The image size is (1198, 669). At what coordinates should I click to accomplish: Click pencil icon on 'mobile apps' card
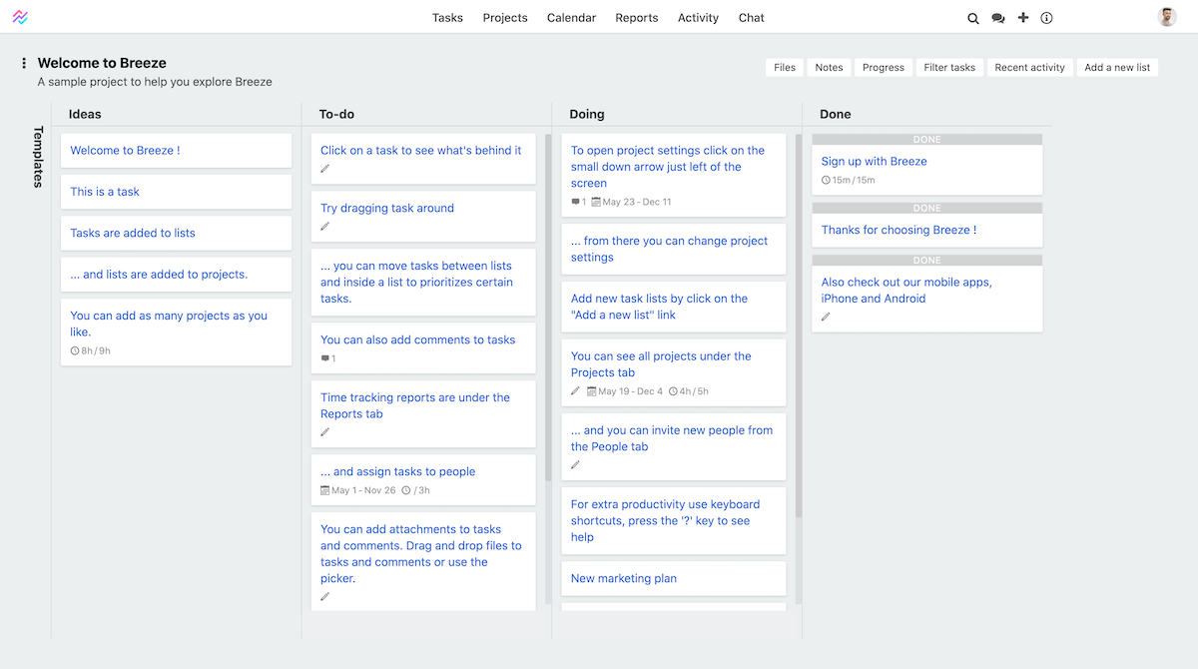click(x=826, y=317)
